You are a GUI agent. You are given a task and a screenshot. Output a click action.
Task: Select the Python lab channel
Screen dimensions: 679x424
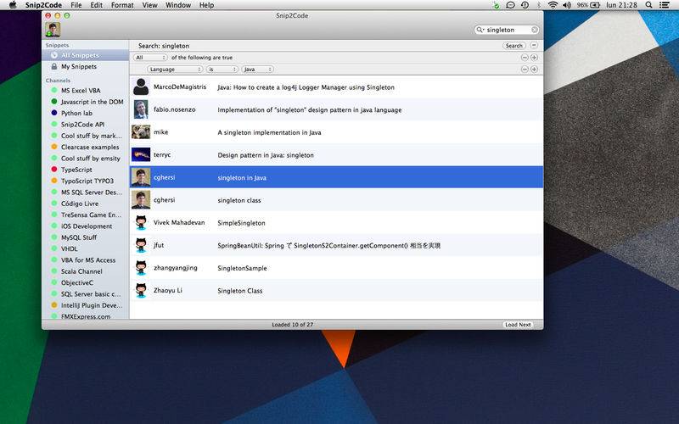(x=76, y=113)
